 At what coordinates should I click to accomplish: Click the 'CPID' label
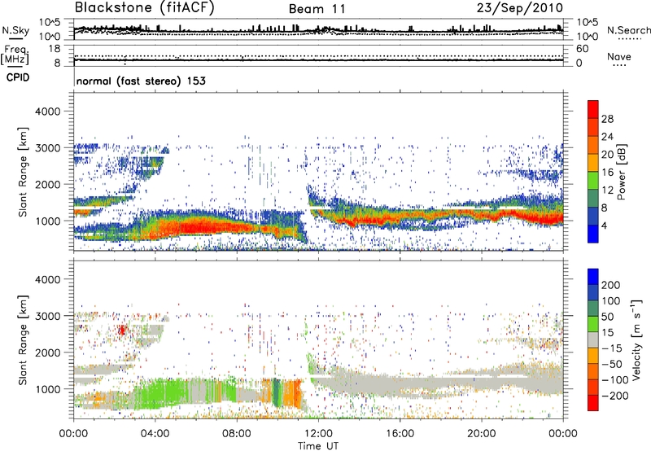[18, 77]
